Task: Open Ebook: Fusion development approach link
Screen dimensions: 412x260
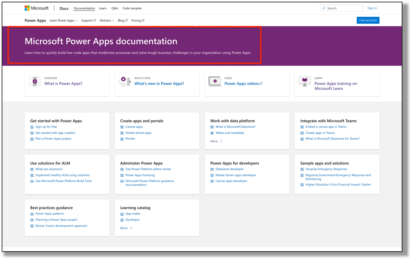Action: click(61, 226)
